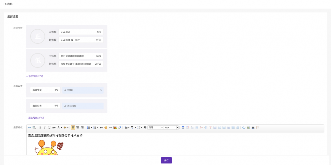Screen dimensions: 331x165
Task: Click 添加导航(2/10) link
Action: pyautogui.click(x=35, y=118)
